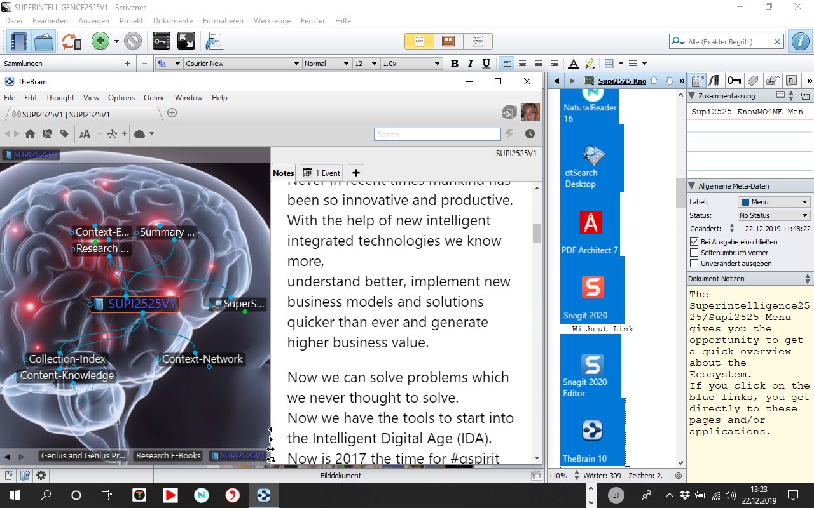The height and width of the screenshot is (508, 814).
Task: Click the Context-Network thought node
Action: (x=202, y=359)
